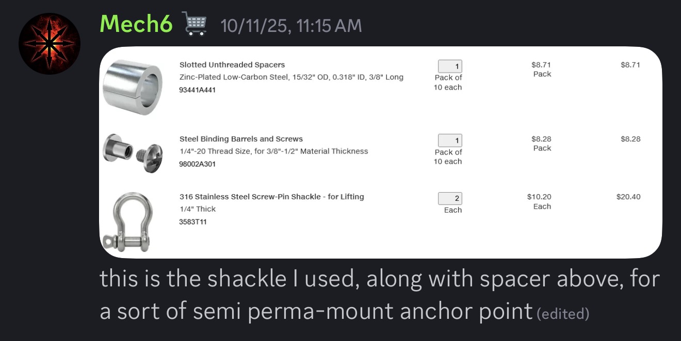Click the (edited) label on the message
This screenshot has height=341, width=681.
coord(563,313)
